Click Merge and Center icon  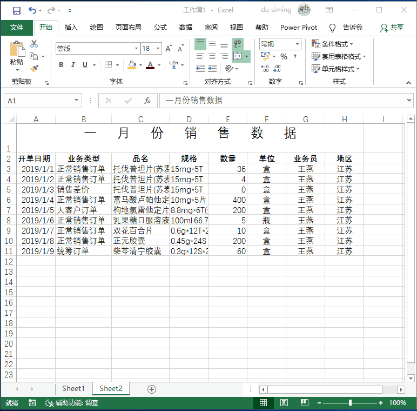237,56
